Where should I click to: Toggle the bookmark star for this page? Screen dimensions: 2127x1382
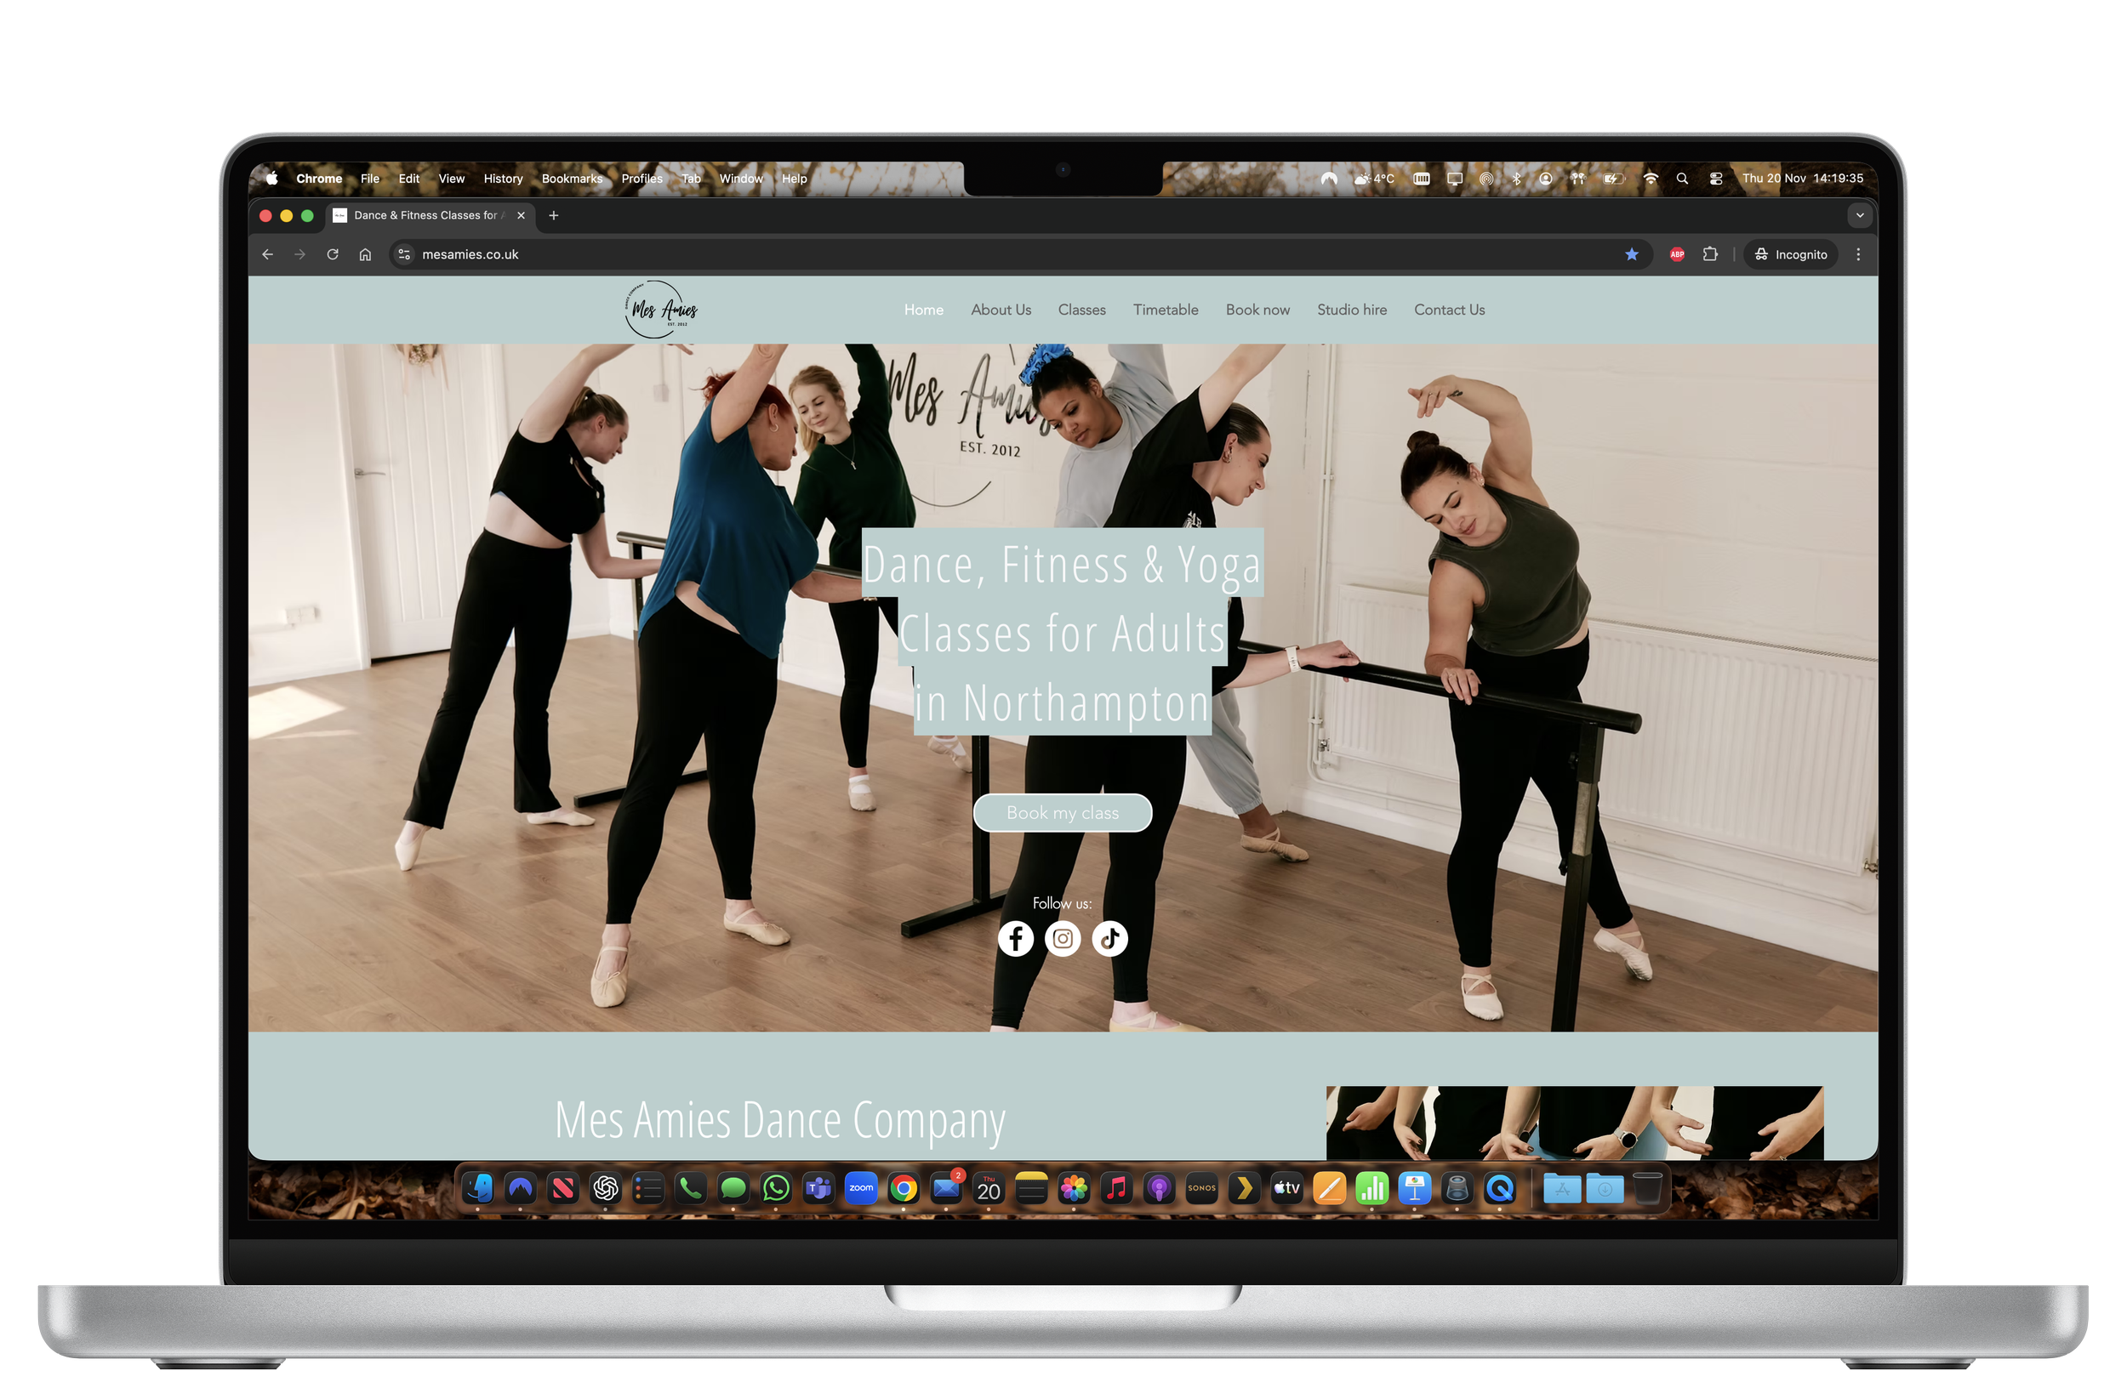(x=1632, y=253)
